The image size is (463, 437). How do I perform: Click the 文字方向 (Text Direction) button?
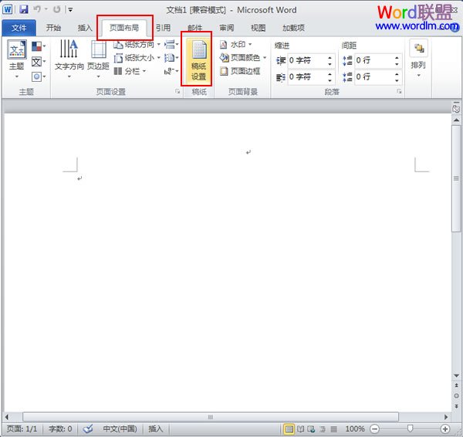click(69, 59)
